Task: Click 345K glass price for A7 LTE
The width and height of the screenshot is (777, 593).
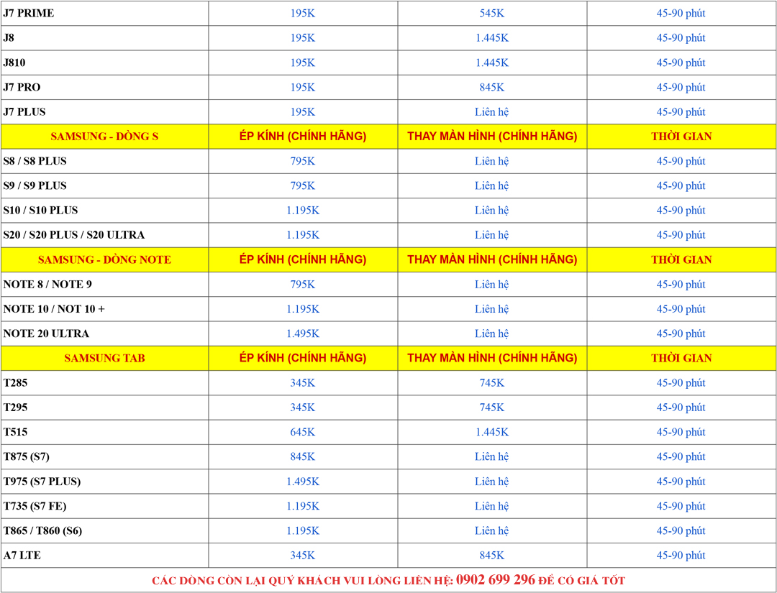Action: (x=302, y=556)
